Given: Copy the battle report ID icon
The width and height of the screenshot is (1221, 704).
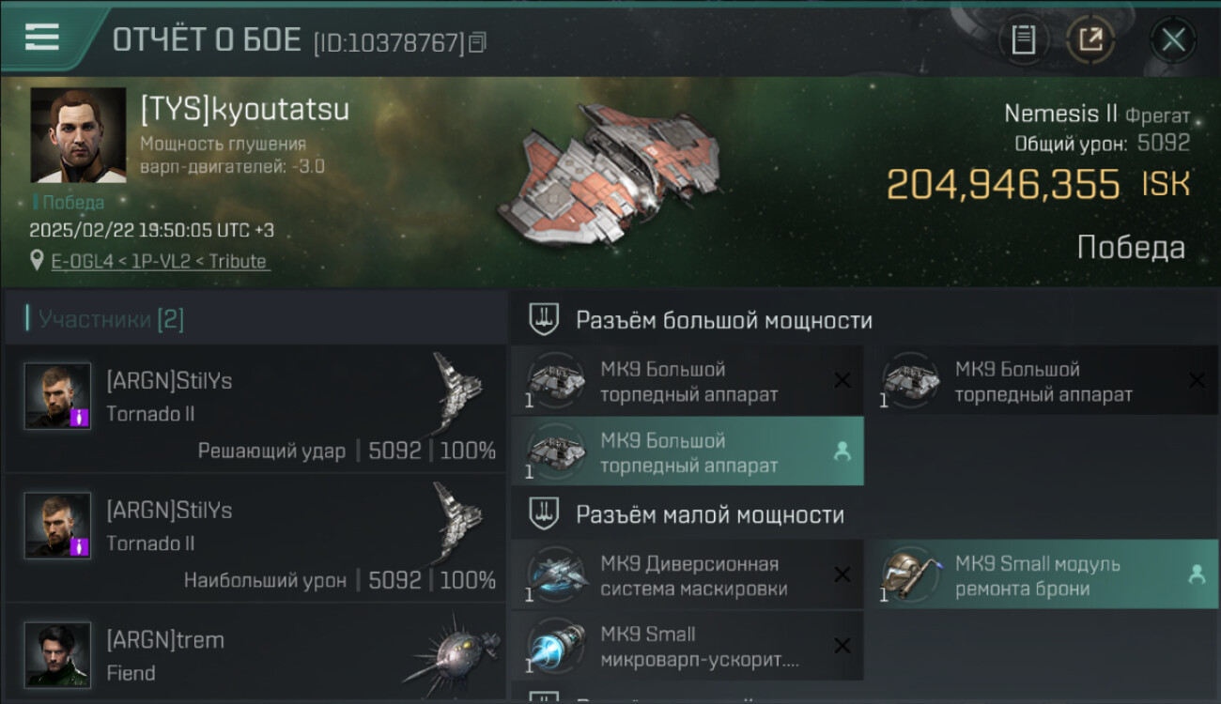Looking at the screenshot, I should (x=478, y=42).
